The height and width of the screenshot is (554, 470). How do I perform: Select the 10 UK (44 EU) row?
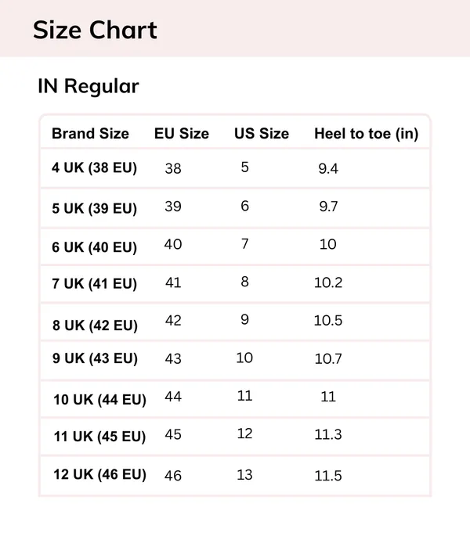pyautogui.click(x=235, y=399)
